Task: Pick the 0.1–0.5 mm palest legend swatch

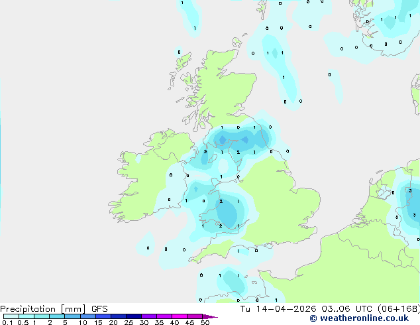Action: click(x=11, y=316)
